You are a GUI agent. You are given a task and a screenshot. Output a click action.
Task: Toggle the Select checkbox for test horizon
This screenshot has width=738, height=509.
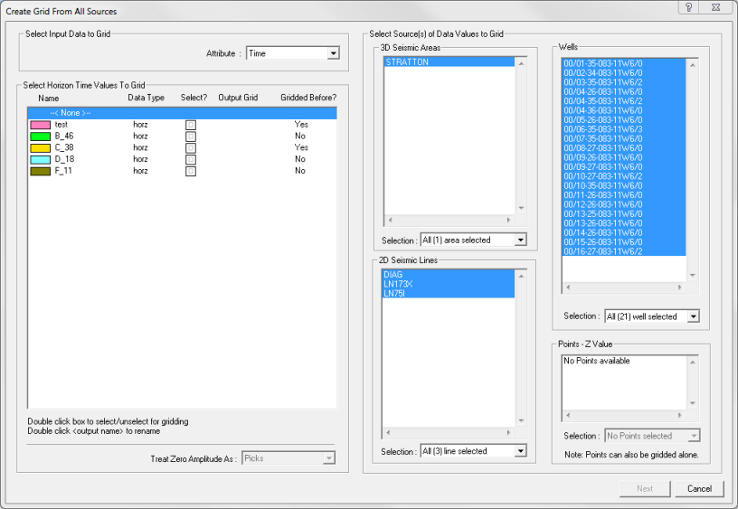[191, 125]
